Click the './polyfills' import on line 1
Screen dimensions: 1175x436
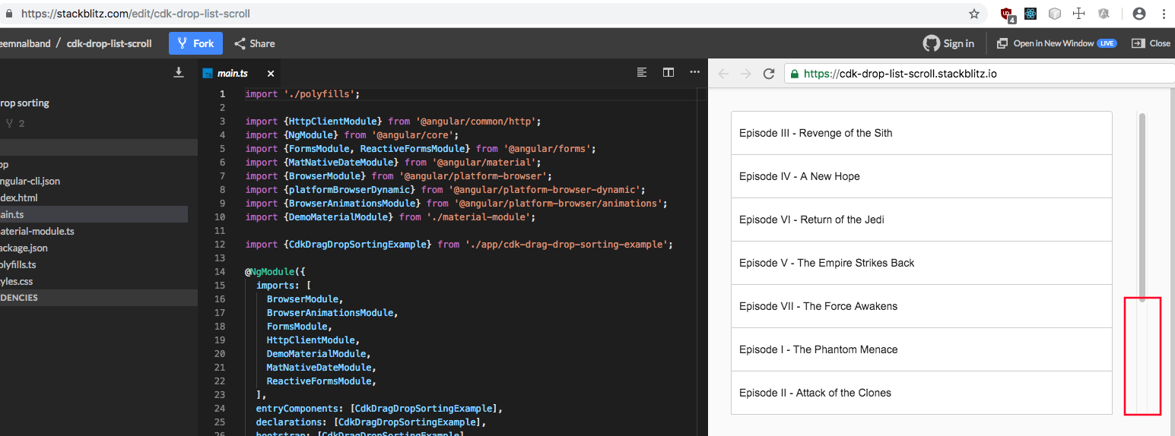319,94
